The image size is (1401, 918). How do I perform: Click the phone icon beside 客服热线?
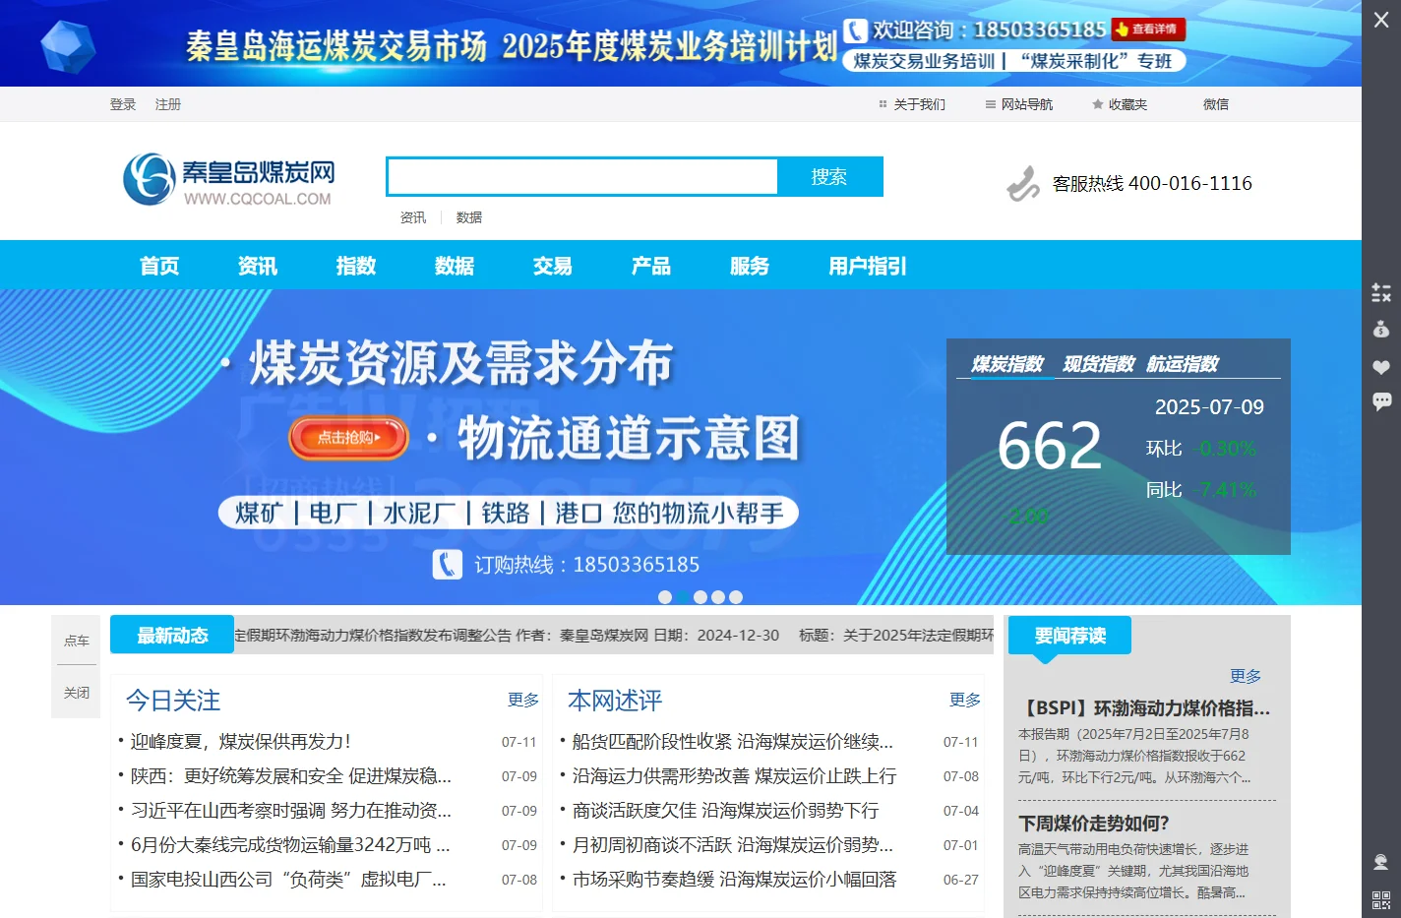point(1023,183)
